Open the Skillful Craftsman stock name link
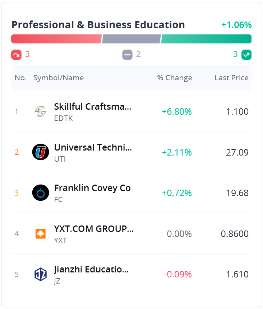Image resolution: width=263 pixels, height=309 pixels. click(x=93, y=106)
